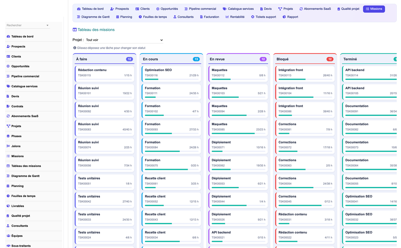This screenshot has height=248, width=401.
Task: Click the progress bar of task TSK00085
Action: pyautogui.click(x=239, y=133)
